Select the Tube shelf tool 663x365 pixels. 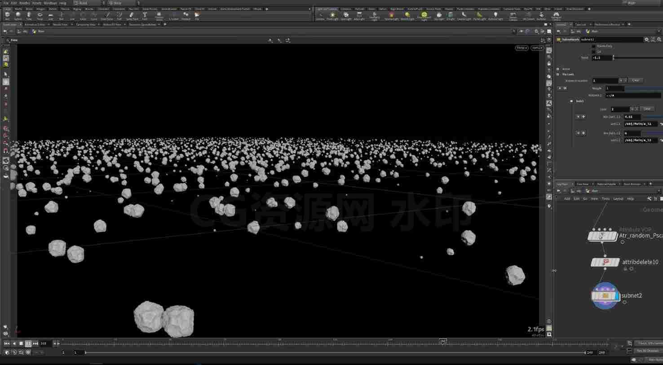tap(29, 16)
